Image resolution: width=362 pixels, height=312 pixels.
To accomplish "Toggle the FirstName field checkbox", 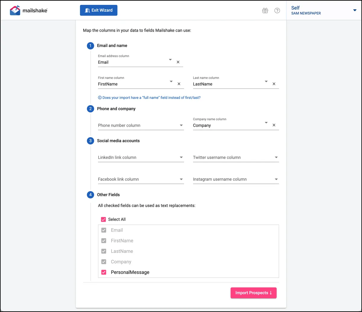I will 104,241.
